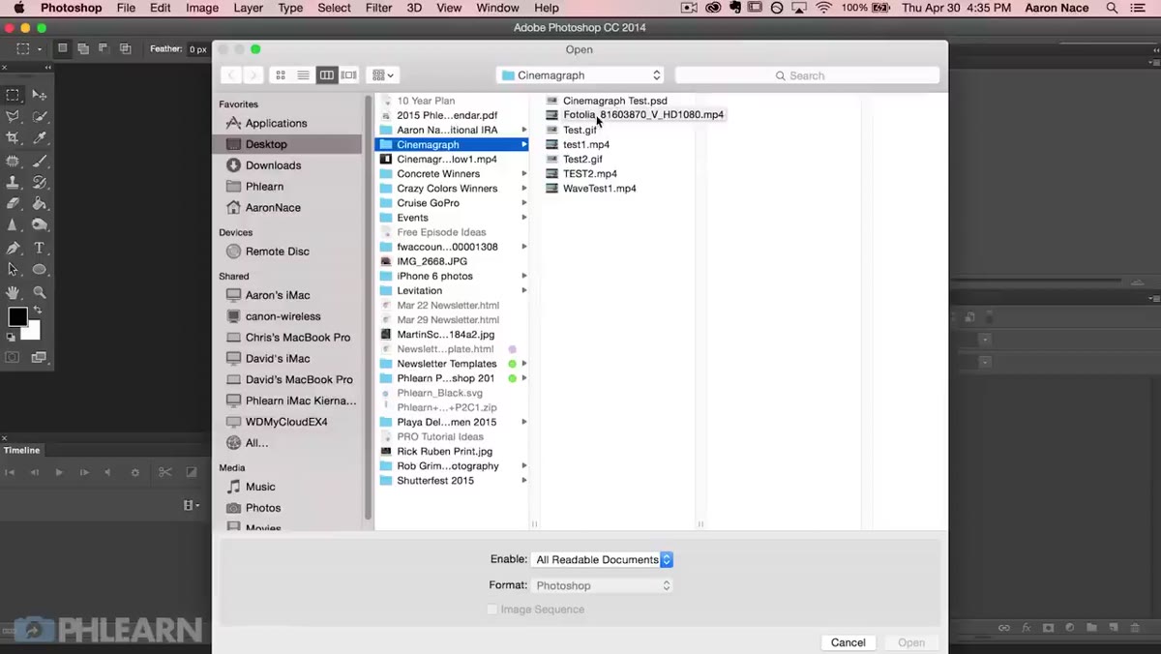Open the Enable All Readable Documents dropdown

(602, 559)
